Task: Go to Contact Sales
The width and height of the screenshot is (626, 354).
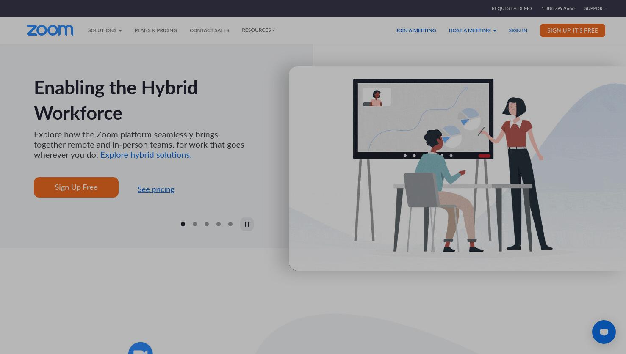Action: (x=209, y=30)
